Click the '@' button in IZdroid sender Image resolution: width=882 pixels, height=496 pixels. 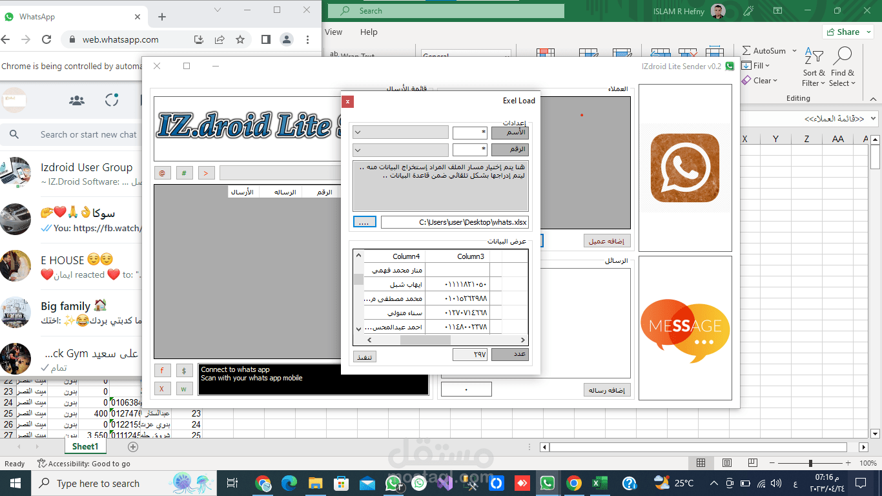162,173
